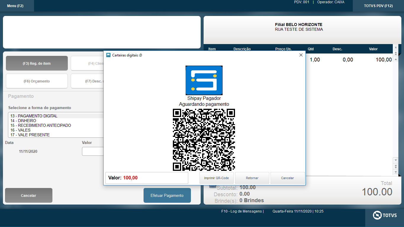Click the Item column header
Screen dimensions: 404x227
coord(212,49)
